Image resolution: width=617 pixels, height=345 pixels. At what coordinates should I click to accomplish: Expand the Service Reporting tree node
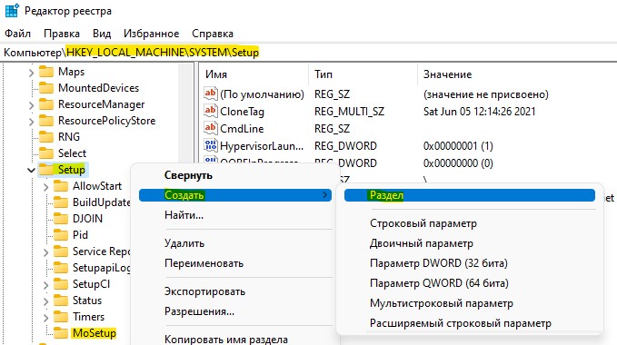click(x=46, y=251)
